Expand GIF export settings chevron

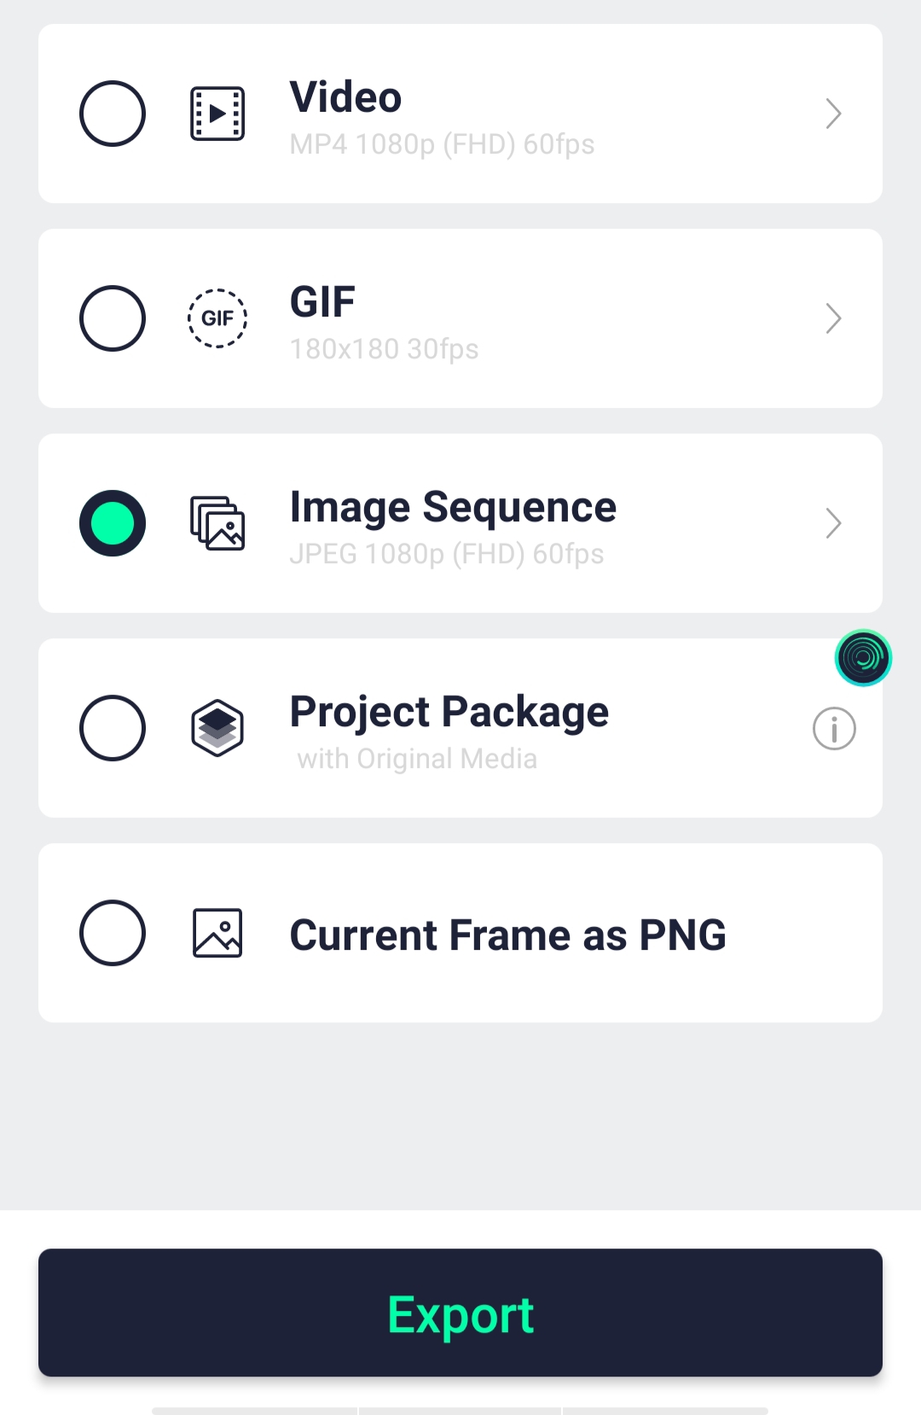833,318
